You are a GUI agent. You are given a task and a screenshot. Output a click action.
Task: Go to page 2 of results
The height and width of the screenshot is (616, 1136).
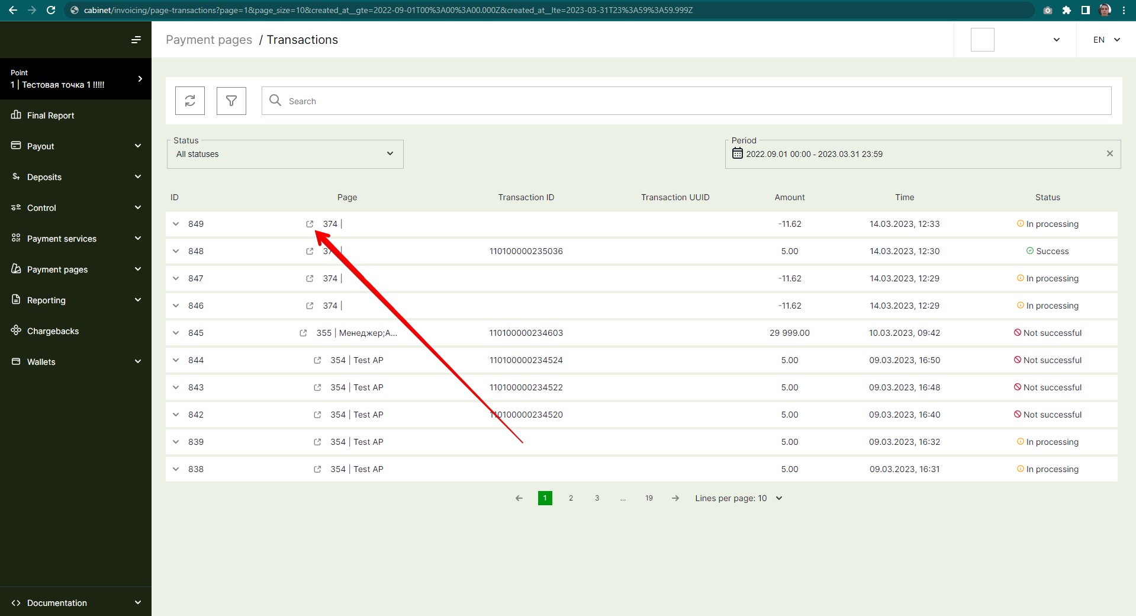pos(571,498)
